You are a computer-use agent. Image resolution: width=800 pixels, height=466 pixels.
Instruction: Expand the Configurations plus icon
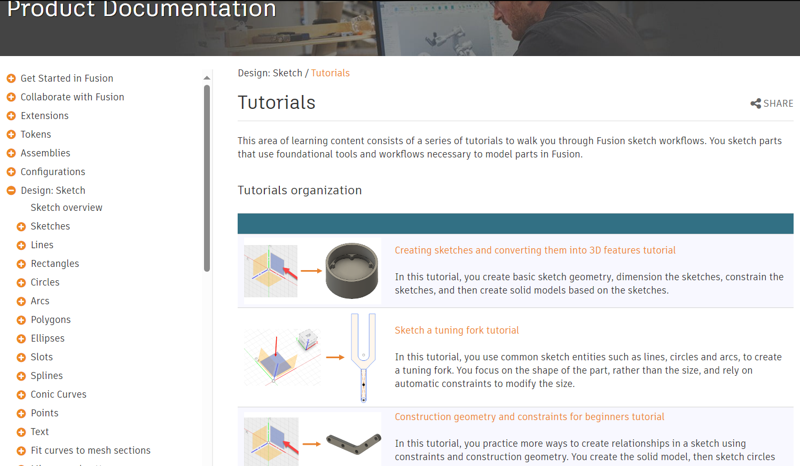click(x=11, y=172)
